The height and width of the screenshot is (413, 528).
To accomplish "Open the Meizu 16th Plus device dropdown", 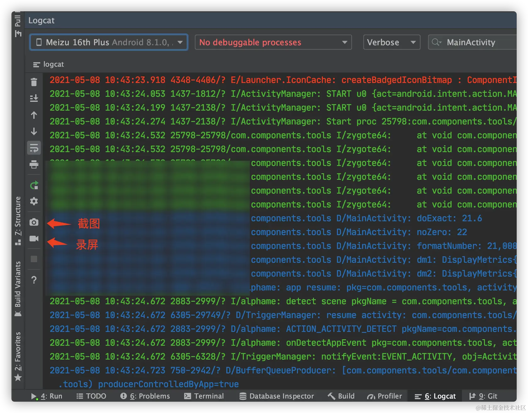I will pos(109,42).
